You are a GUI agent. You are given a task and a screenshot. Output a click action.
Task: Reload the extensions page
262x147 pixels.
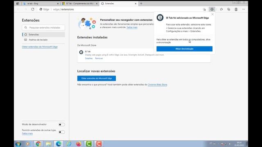point(33,9)
